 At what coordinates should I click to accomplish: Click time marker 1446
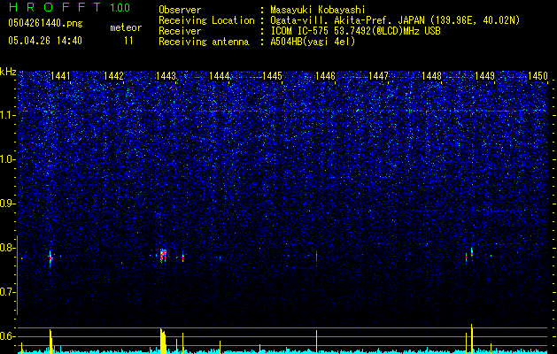325,76
